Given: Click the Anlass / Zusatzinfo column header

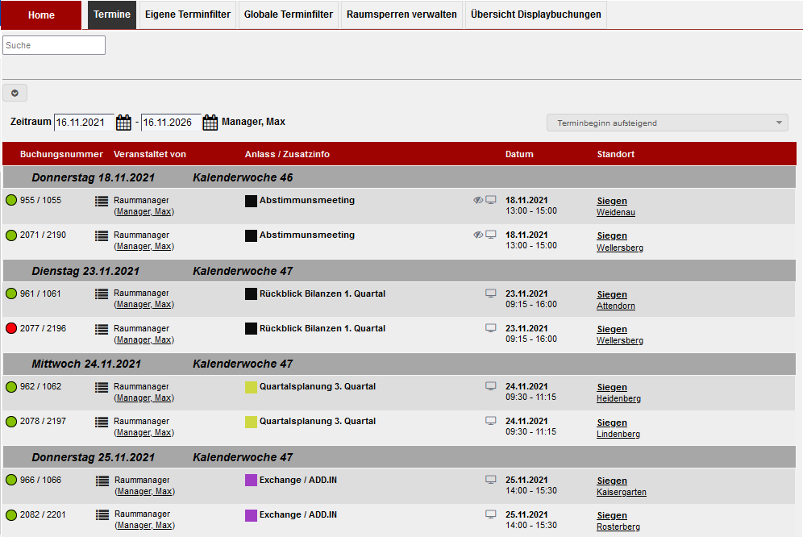Looking at the screenshot, I should [287, 154].
